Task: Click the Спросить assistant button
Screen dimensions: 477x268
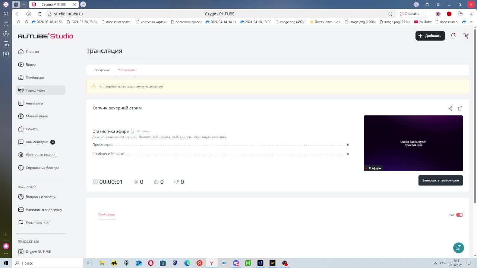Action: pyautogui.click(x=410, y=14)
